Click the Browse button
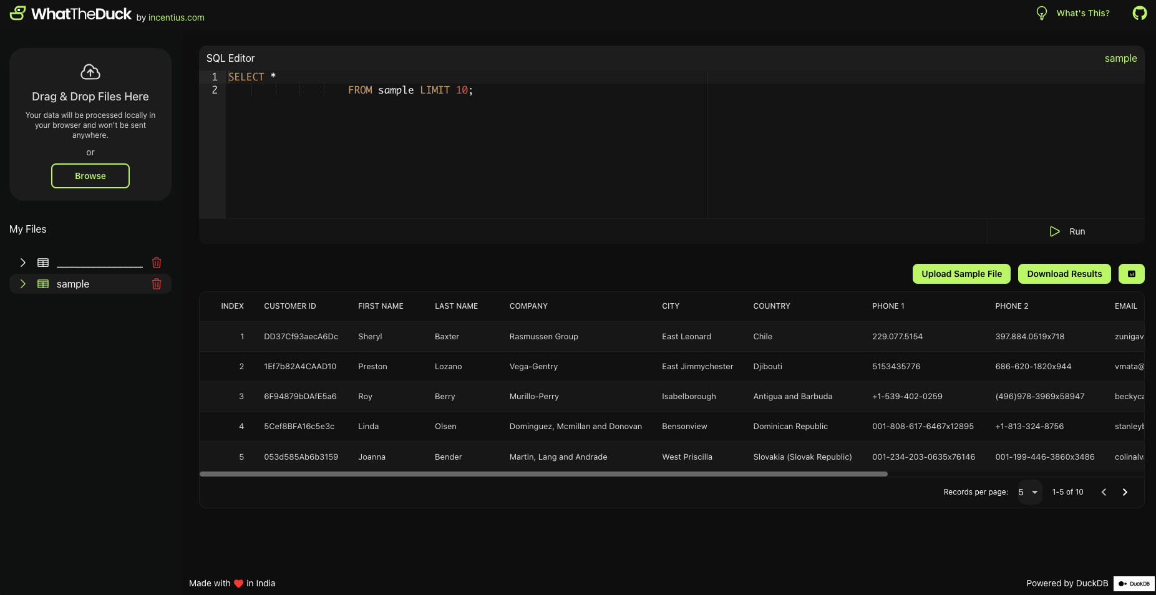Image resolution: width=1156 pixels, height=595 pixels. tap(90, 176)
